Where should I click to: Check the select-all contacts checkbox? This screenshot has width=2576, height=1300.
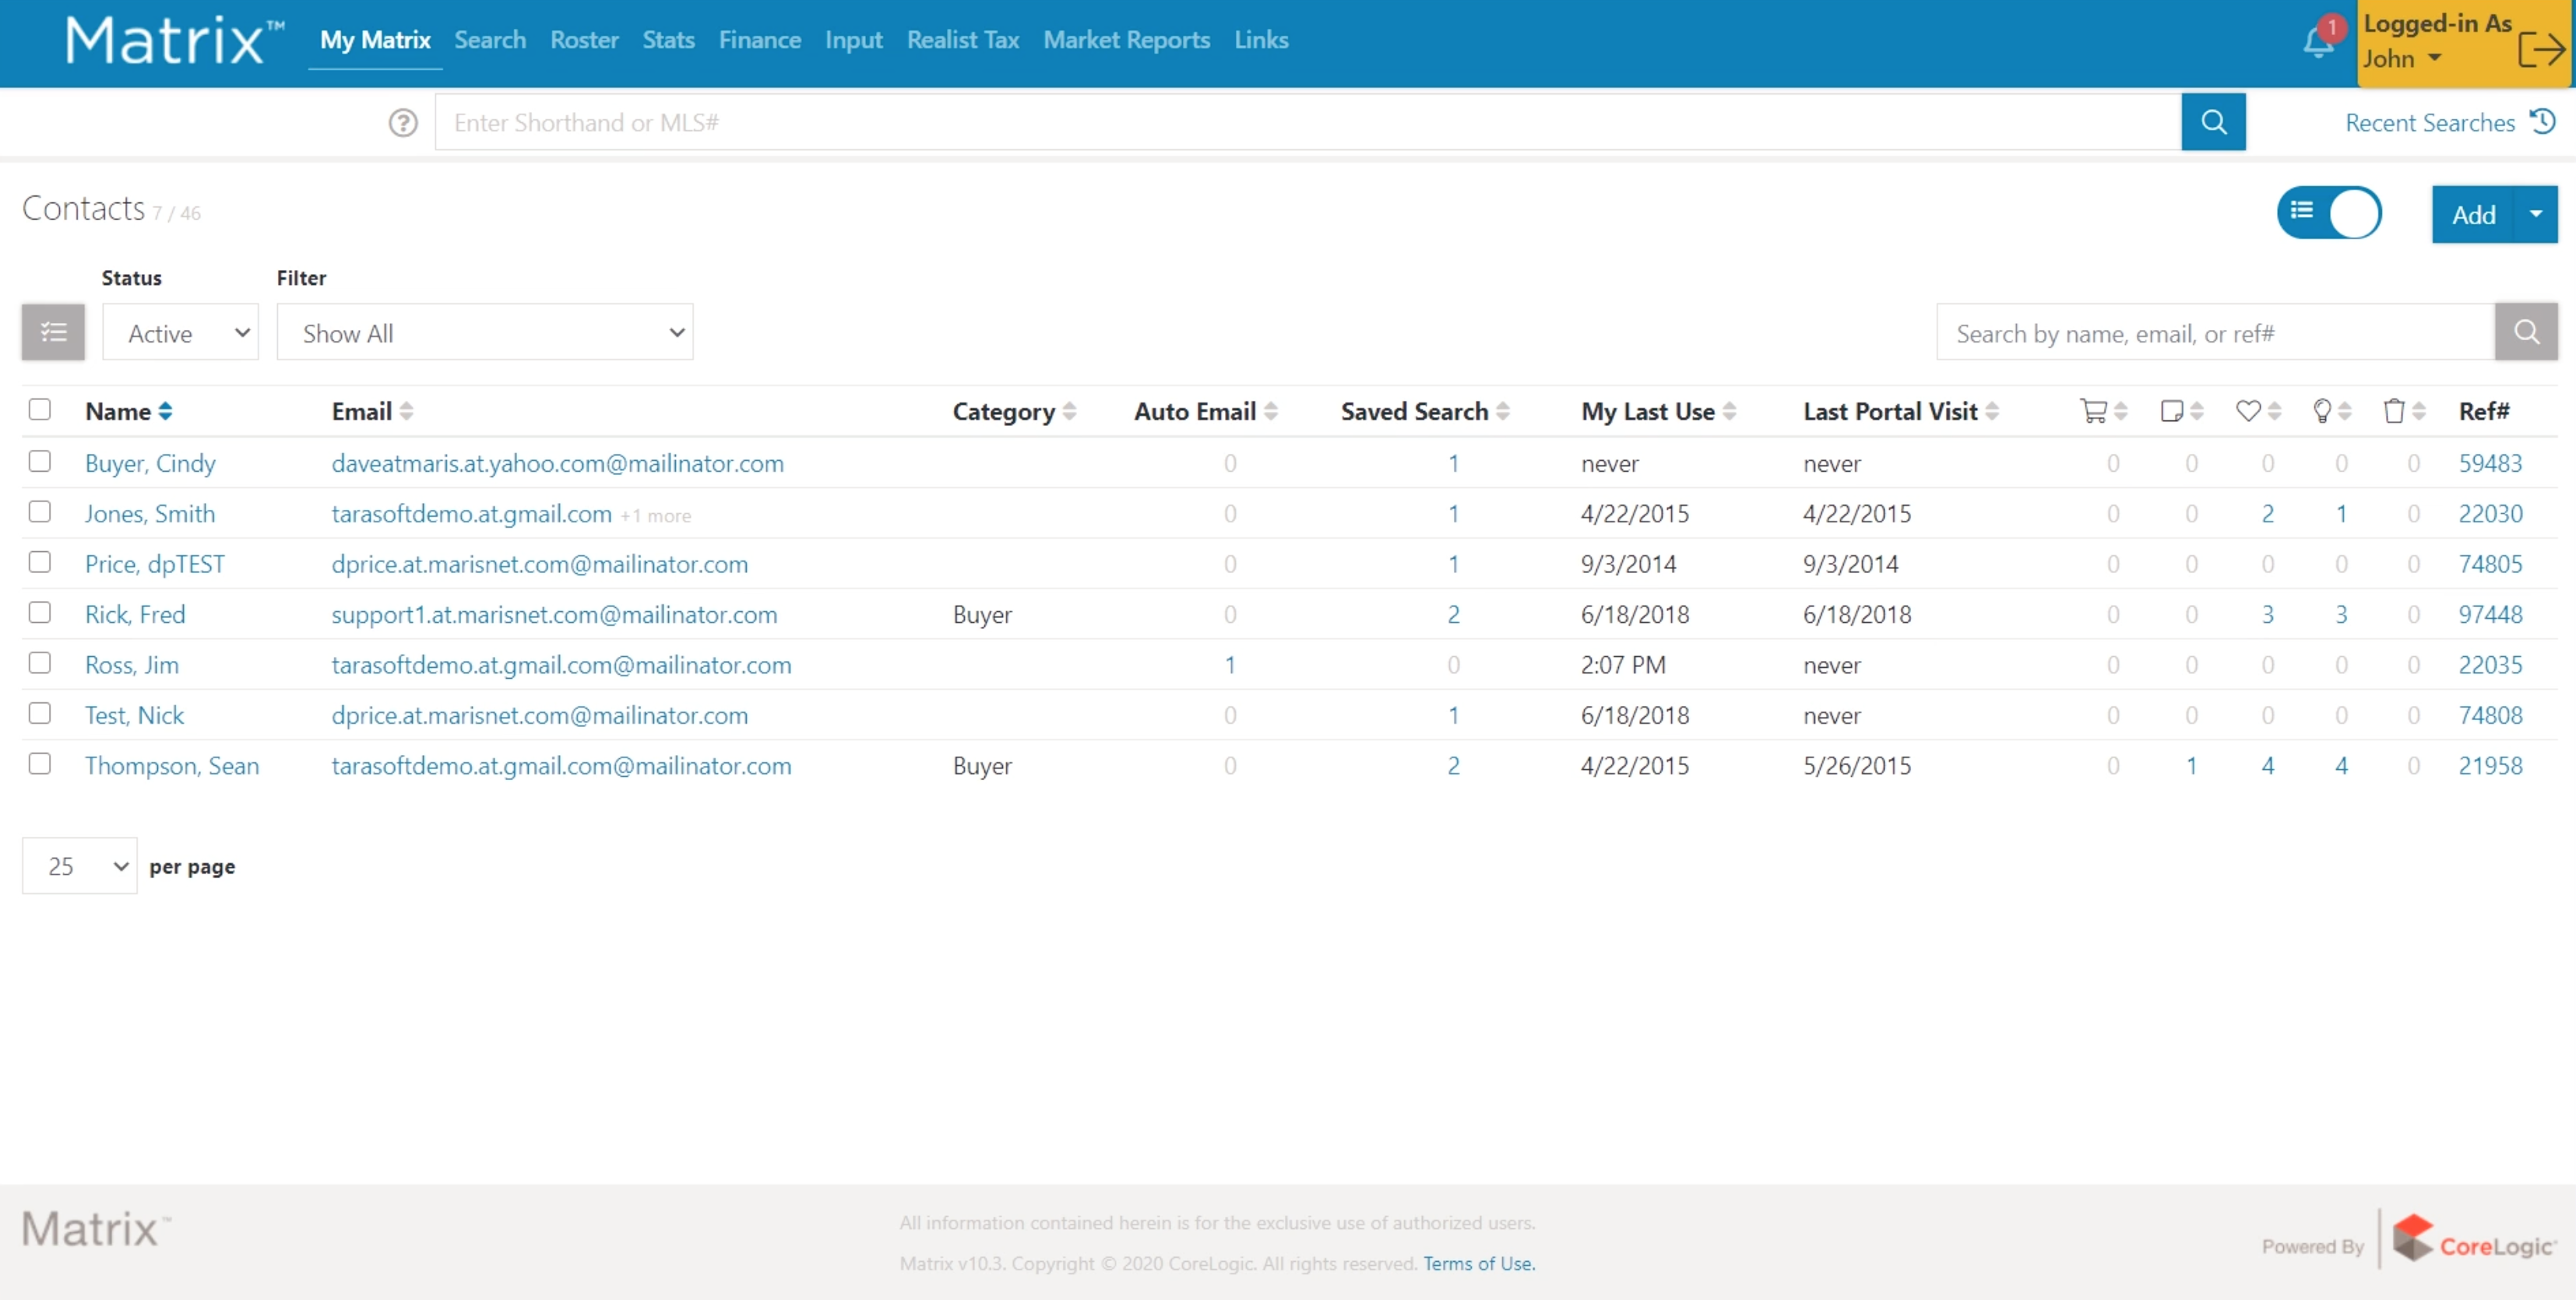click(x=40, y=409)
